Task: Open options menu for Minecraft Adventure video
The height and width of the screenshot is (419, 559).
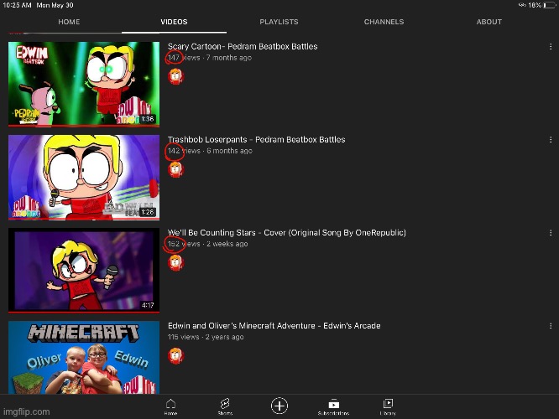Action: [x=551, y=326]
